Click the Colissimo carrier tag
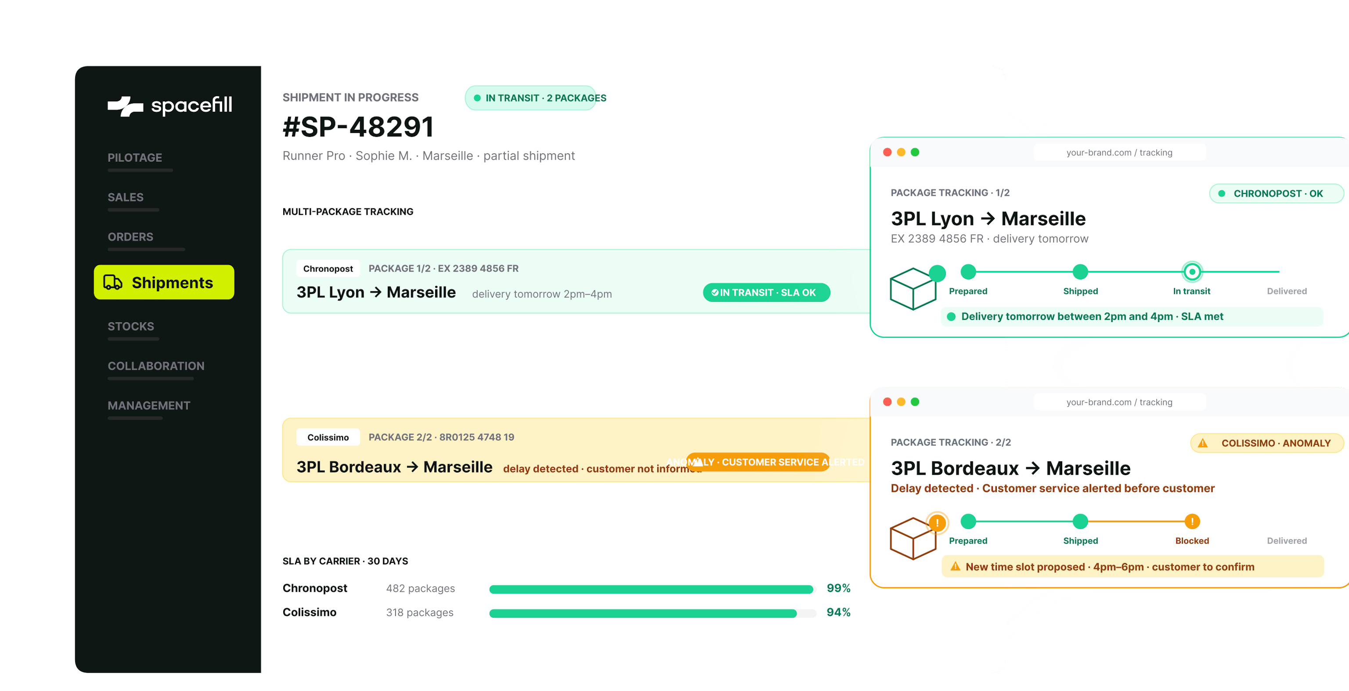Viewport: 1349px width, 691px height. (x=328, y=437)
